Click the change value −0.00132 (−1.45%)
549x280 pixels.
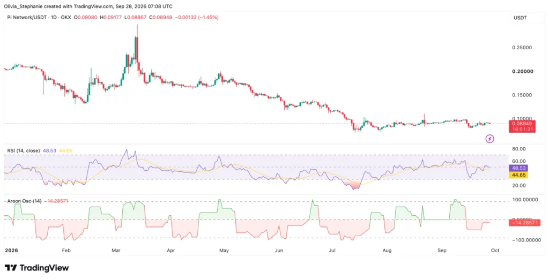[197, 17]
